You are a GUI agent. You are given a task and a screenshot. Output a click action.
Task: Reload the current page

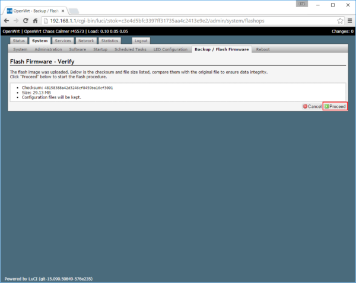coord(26,20)
